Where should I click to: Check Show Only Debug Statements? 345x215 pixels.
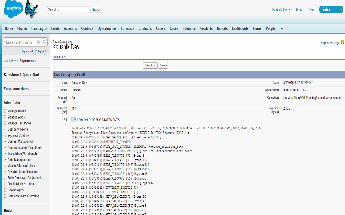pyautogui.click(x=73, y=119)
